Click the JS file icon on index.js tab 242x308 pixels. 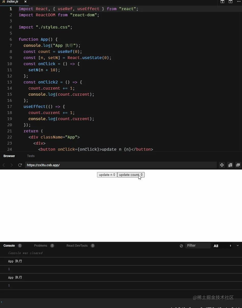click(x=3, y=2)
